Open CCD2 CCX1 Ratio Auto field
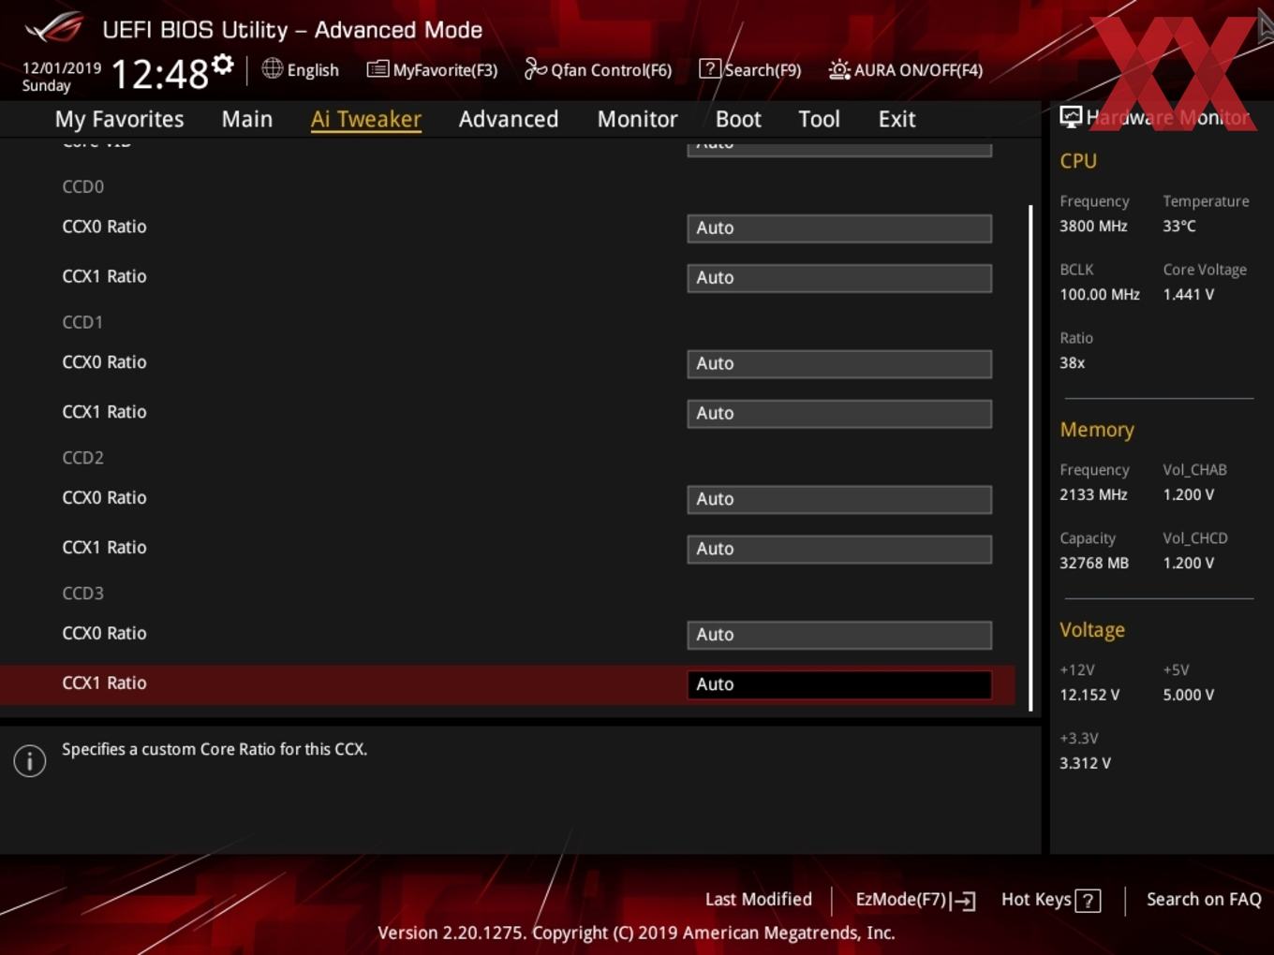 pyautogui.click(x=839, y=549)
